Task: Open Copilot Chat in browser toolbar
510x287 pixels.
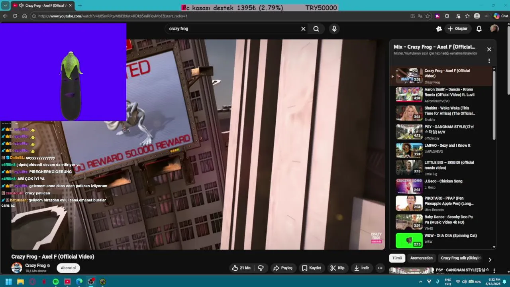Action: [x=501, y=16]
